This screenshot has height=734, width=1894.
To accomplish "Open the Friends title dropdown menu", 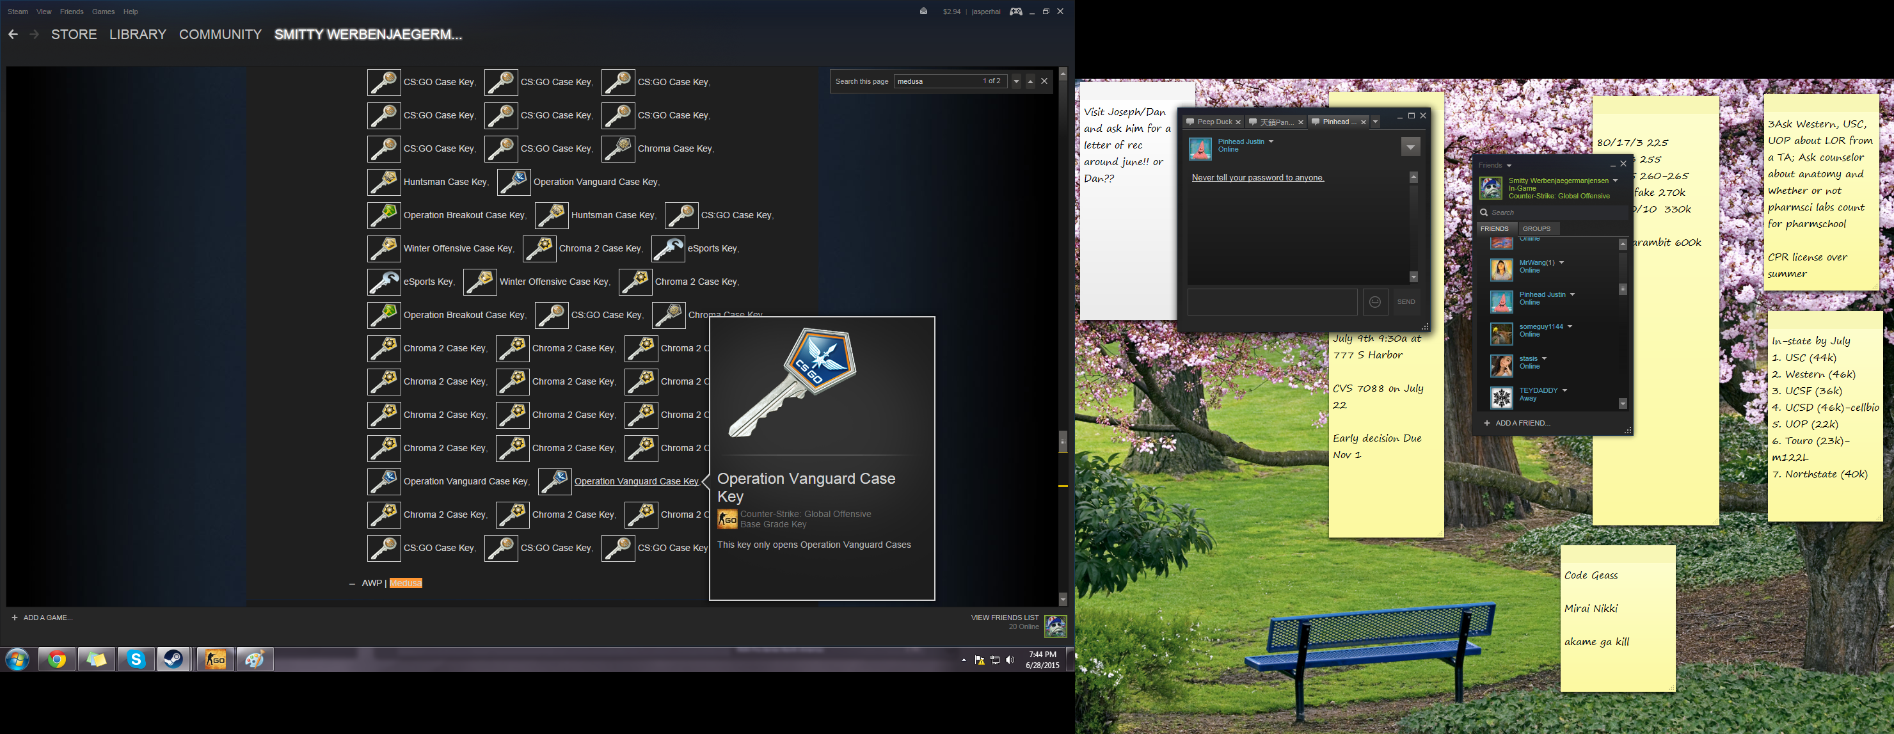I will tap(1509, 166).
